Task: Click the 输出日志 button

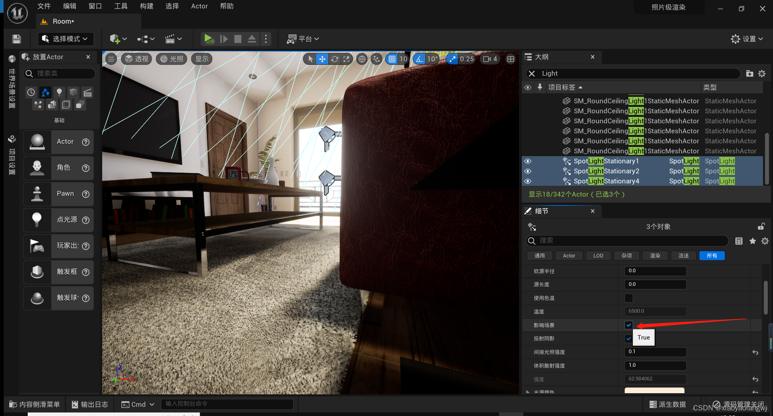Action: (x=90, y=404)
